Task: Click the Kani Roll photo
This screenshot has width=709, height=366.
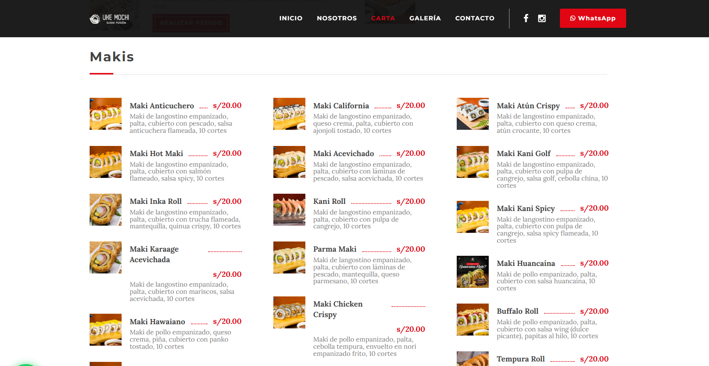Action: [x=289, y=210]
